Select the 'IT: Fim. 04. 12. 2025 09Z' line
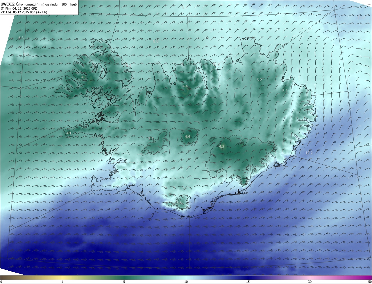This screenshot has width=372, height=284. pyautogui.click(x=19, y=8)
